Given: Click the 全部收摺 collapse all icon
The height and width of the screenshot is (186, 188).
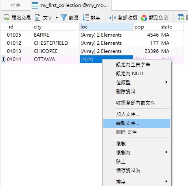Looking at the screenshot, I should pos(113,18).
